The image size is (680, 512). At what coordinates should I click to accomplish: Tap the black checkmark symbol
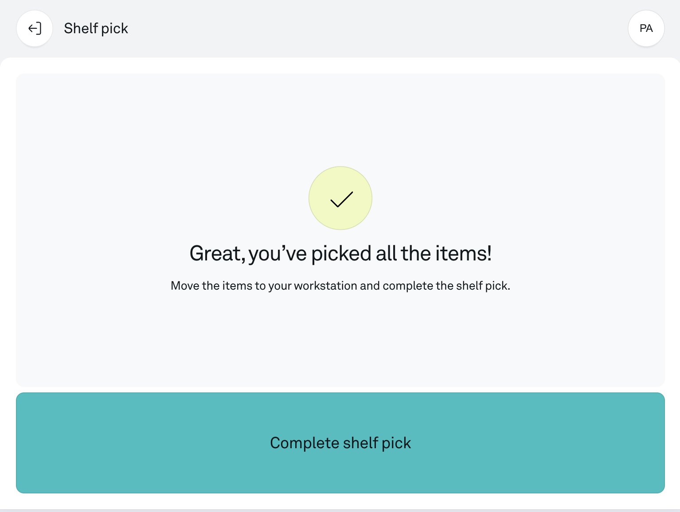click(x=342, y=199)
